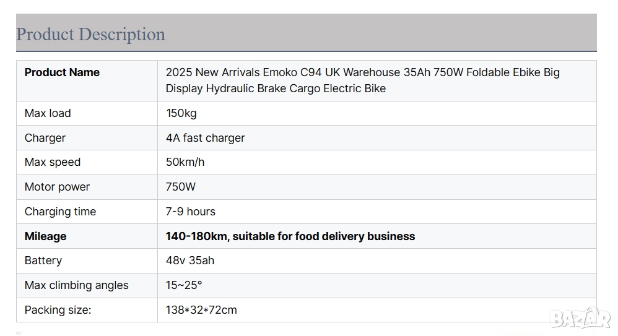This screenshot has width=618, height=336.
Task: Select the 150kg value
Action: click(181, 113)
